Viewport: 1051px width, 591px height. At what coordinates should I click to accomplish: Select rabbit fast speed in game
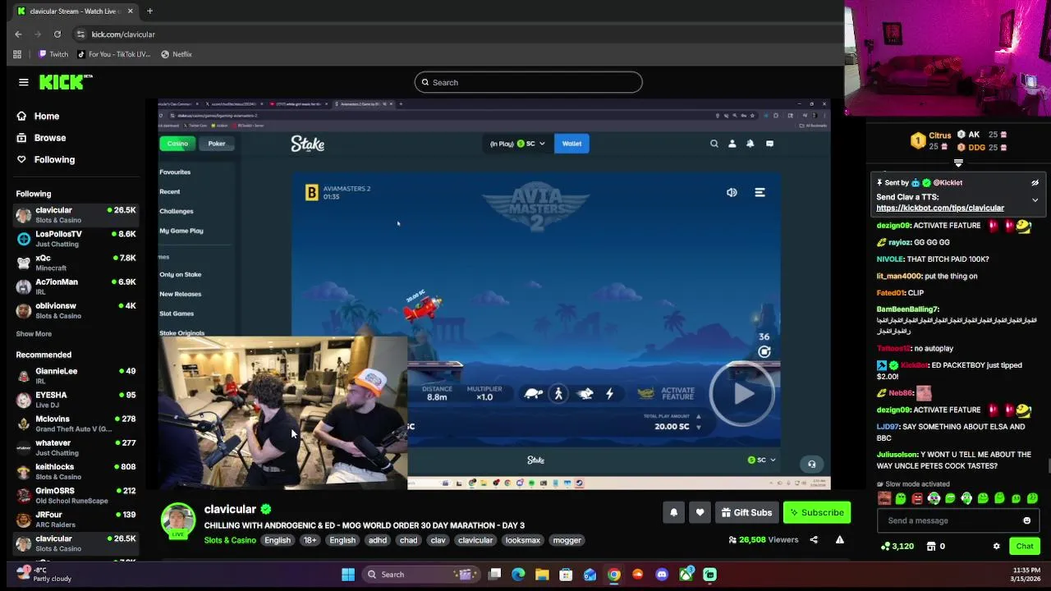click(x=585, y=394)
